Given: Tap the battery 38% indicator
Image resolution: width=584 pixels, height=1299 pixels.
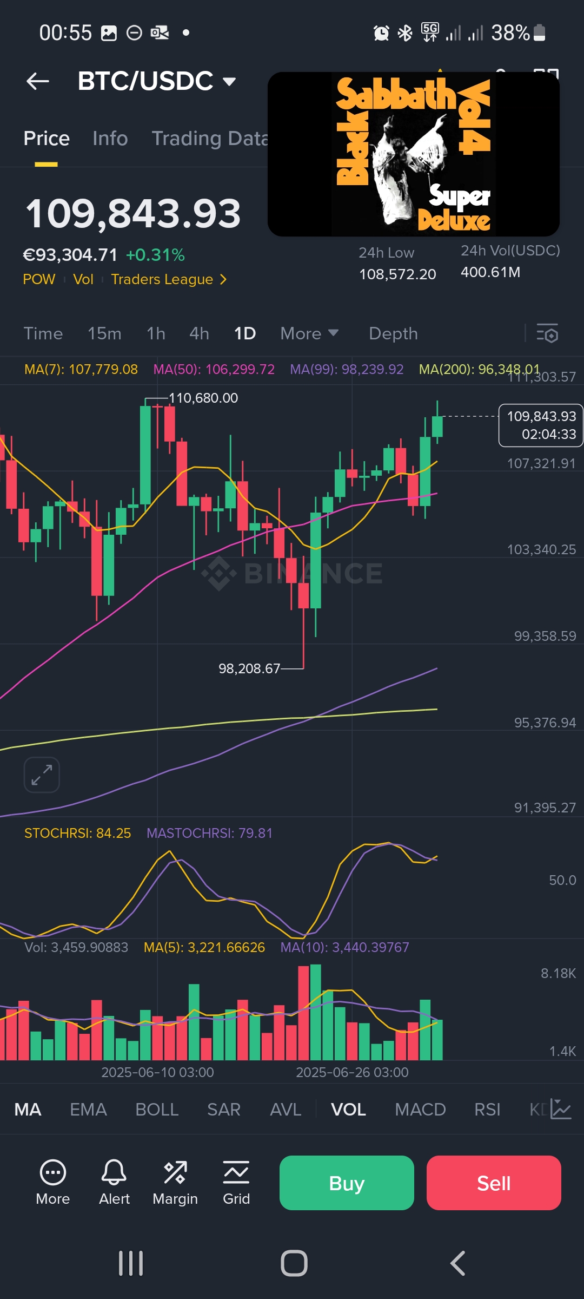Looking at the screenshot, I should [x=518, y=33].
